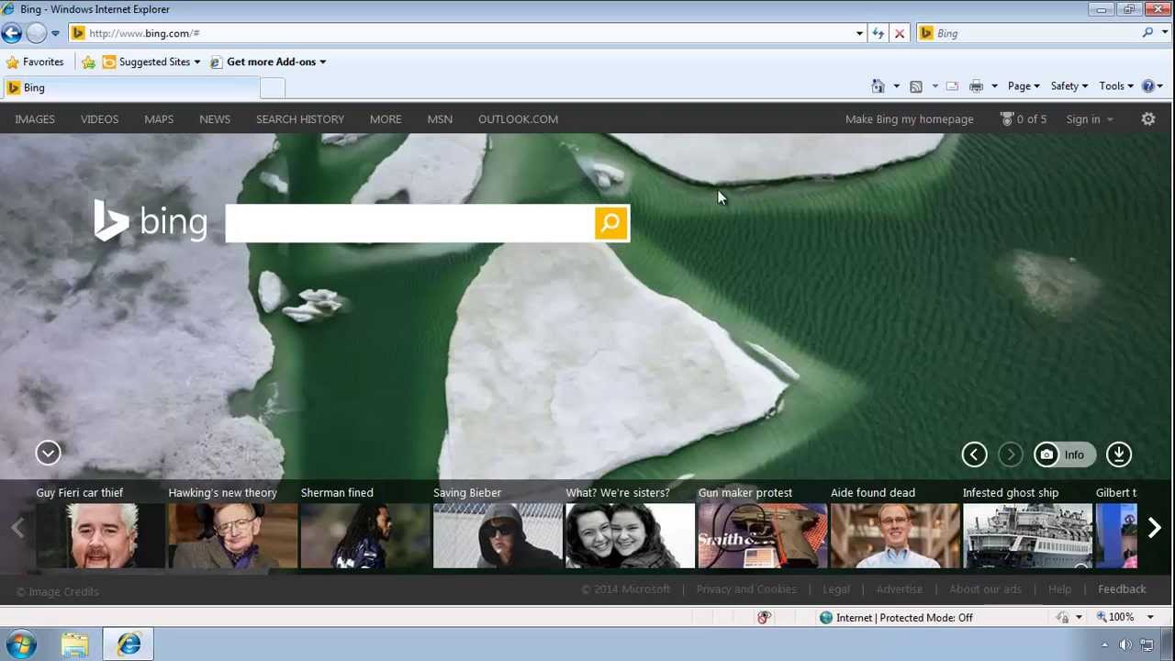The image size is (1175, 661).
Task: Click into the Bing search box
Action: [410, 223]
